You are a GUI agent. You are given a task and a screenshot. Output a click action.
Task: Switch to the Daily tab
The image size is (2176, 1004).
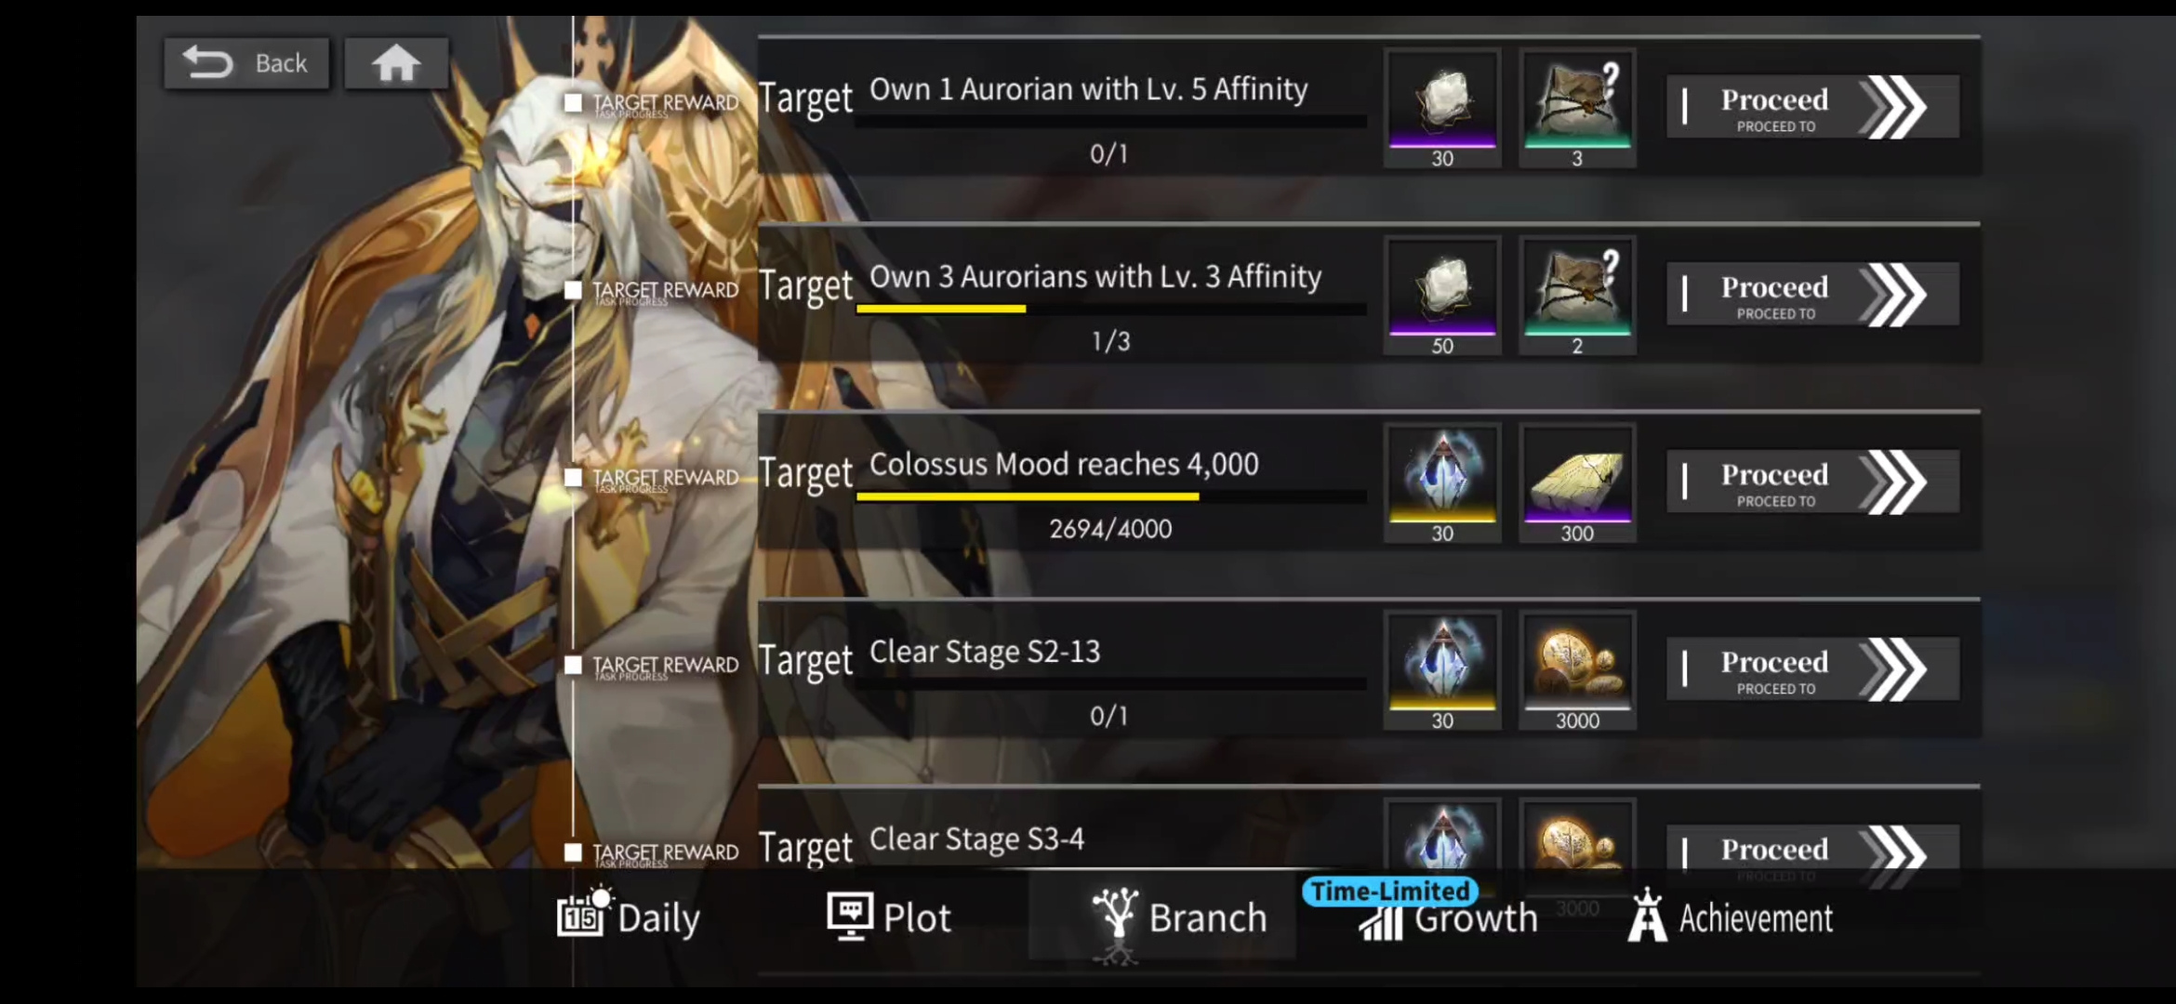click(629, 916)
